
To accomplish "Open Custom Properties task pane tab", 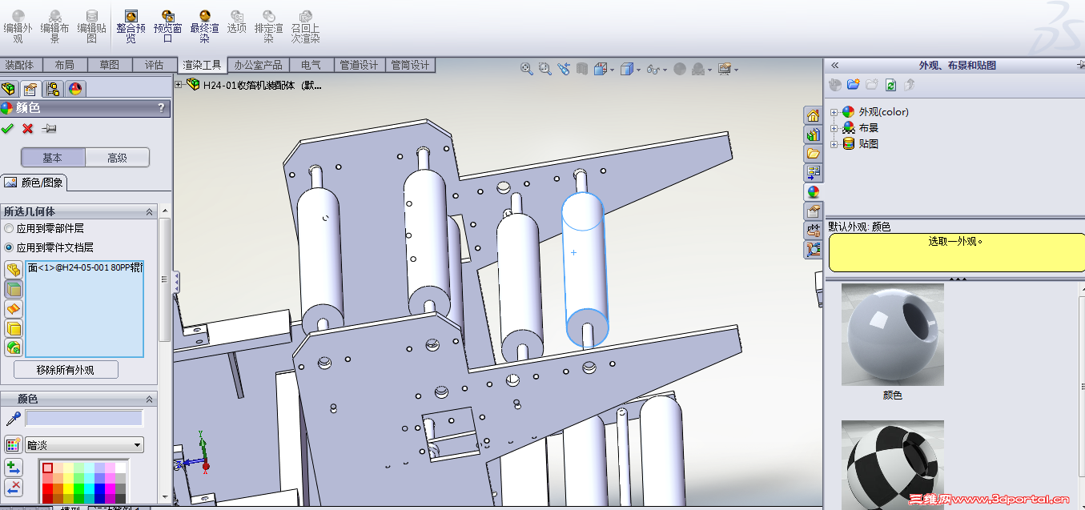I will (x=814, y=211).
